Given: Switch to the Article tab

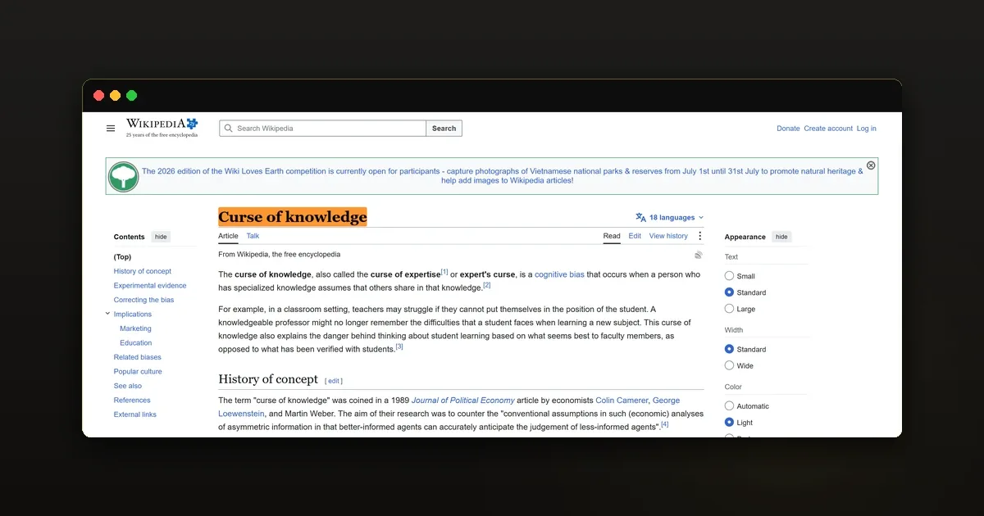Looking at the screenshot, I should pos(228,236).
